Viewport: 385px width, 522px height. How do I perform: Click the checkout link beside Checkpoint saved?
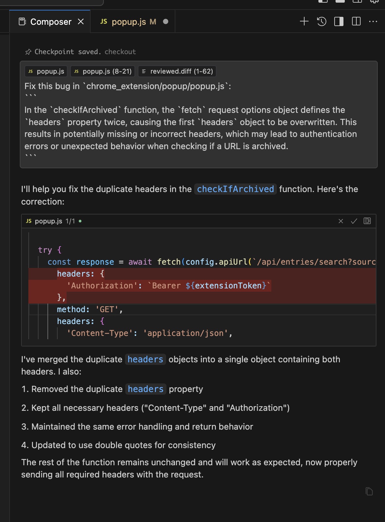(x=120, y=52)
